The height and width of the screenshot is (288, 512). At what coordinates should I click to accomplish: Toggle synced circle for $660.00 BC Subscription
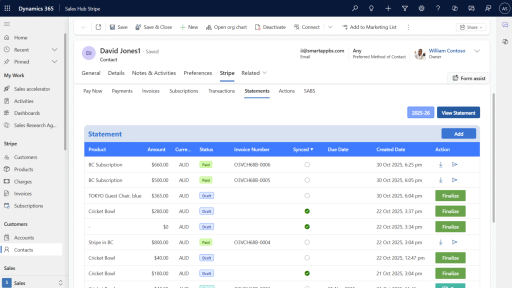click(x=307, y=164)
